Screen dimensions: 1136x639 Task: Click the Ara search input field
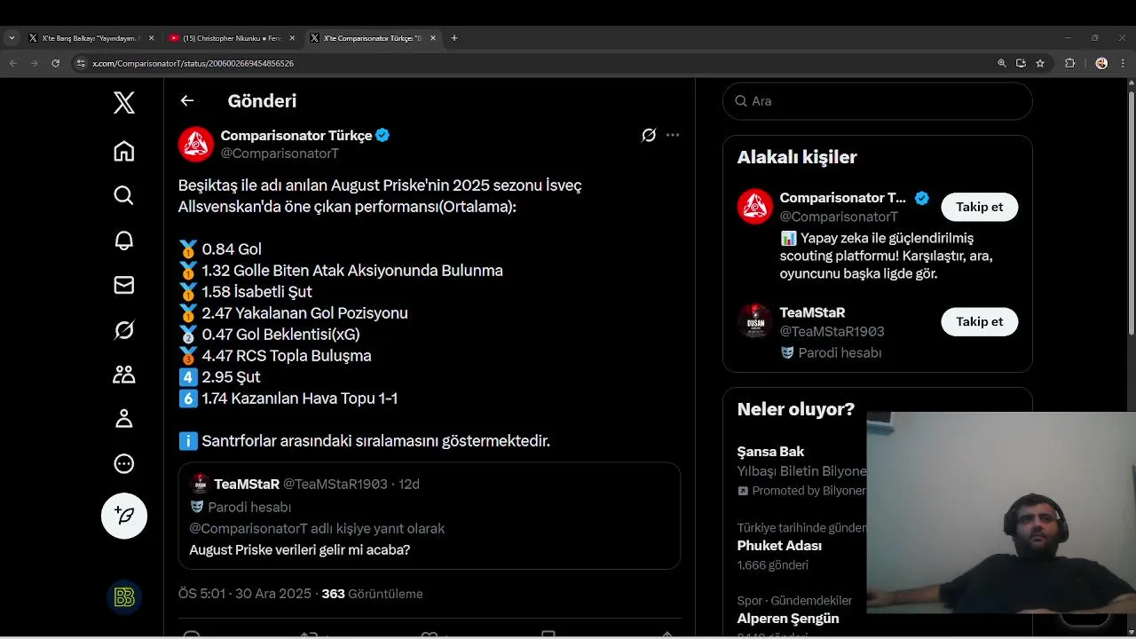pos(883,101)
